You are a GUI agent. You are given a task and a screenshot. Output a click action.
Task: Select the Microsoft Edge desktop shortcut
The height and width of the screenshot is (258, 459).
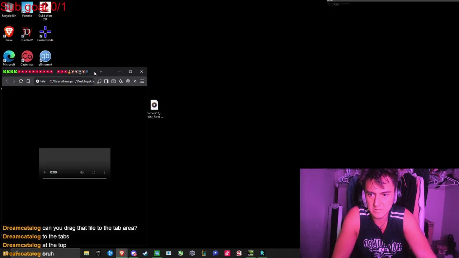pos(9,58)
